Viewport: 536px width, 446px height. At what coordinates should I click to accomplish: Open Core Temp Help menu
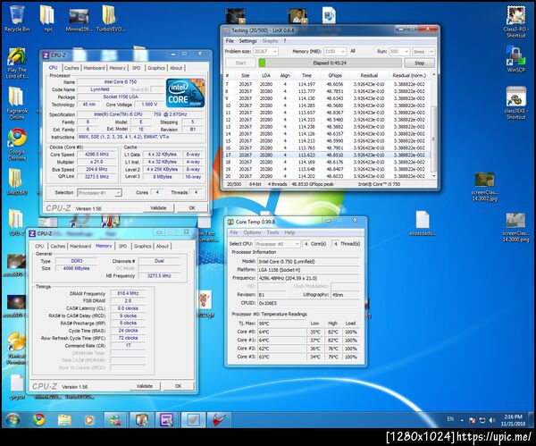click(x=289, y=232)
